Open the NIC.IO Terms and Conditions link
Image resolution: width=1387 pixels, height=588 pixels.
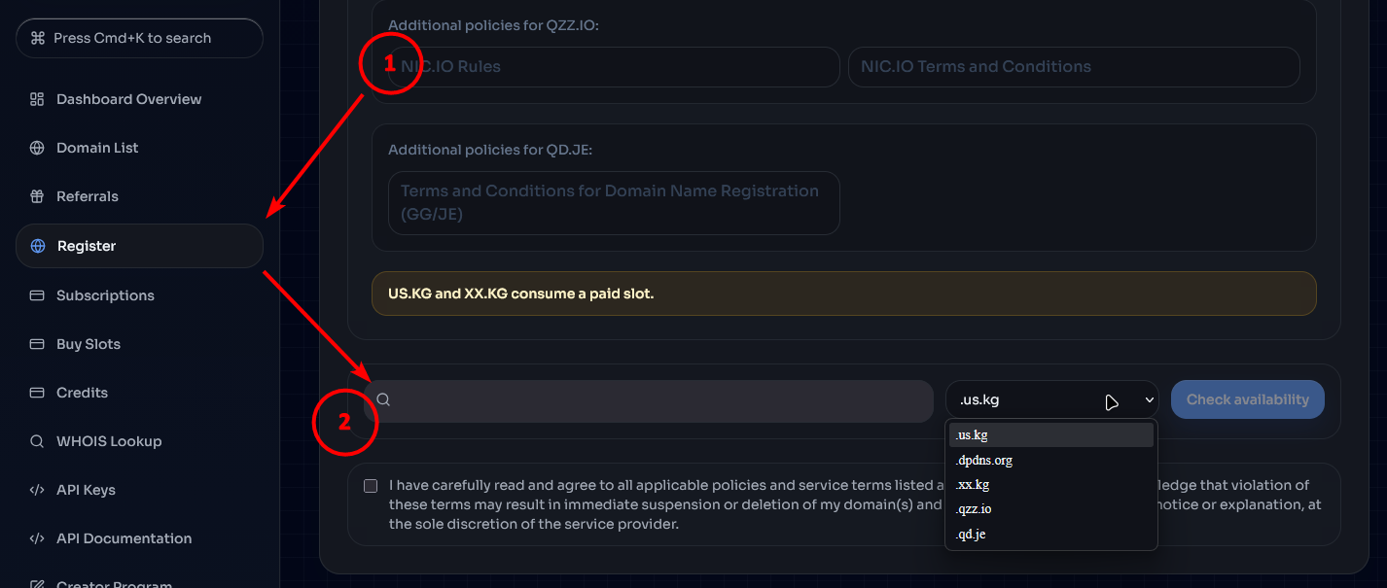[x=1074, y=67]
